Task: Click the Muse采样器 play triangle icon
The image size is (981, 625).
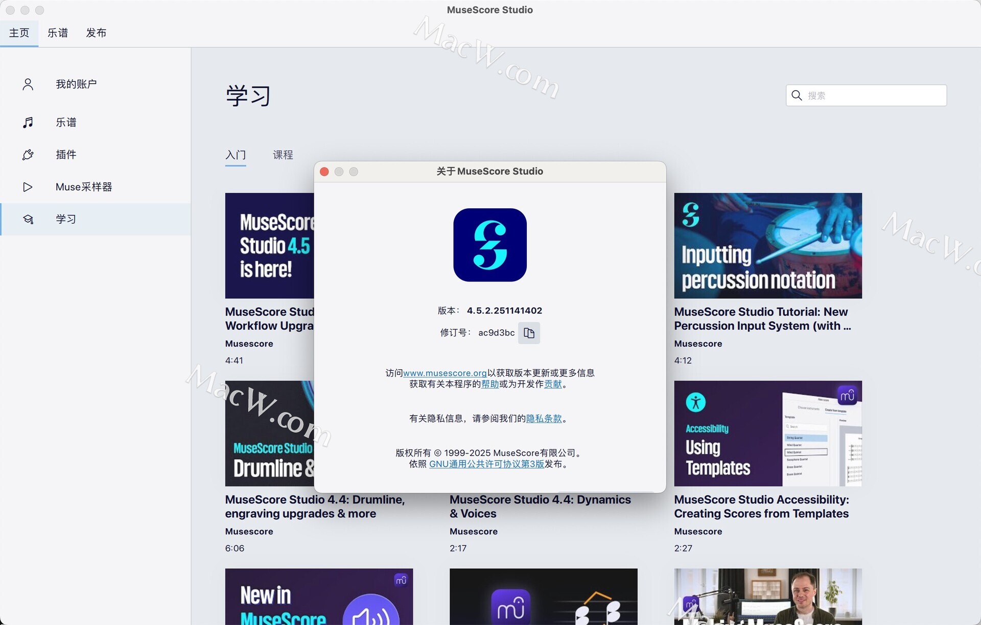Action: [28, 187]
